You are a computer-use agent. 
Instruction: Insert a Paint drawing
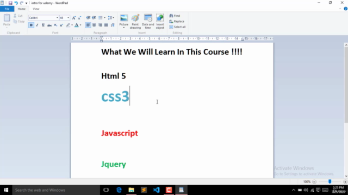pyautogui.click(x=135, y=22)
